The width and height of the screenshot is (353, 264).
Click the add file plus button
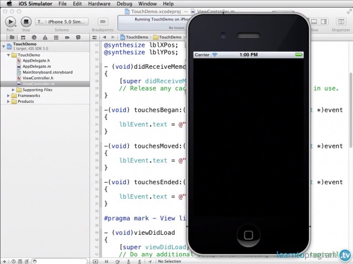pyautogui.click(x=4, y=261)
